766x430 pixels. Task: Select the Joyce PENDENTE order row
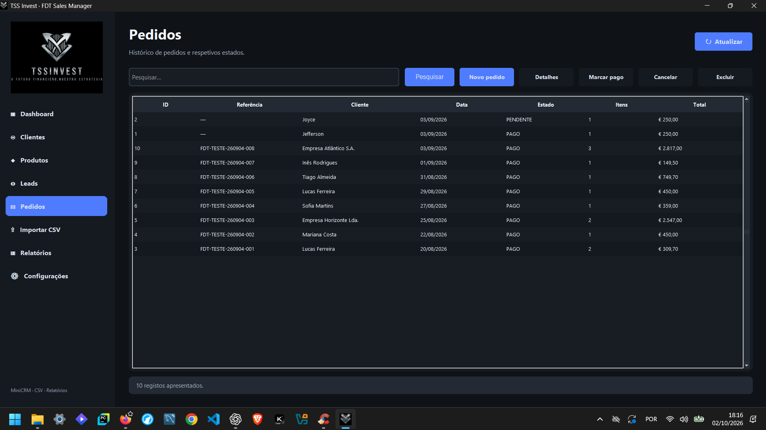(438, 119)
